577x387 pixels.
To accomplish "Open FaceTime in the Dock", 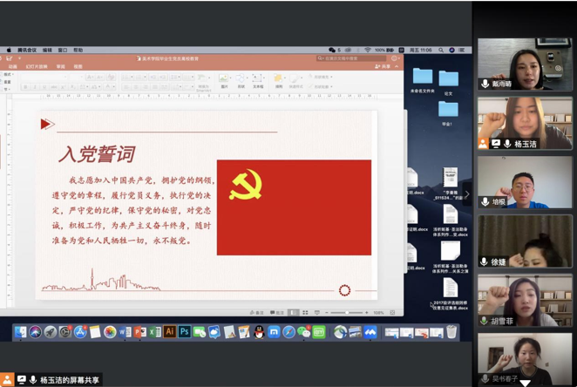I will click(x=200, y=332).
